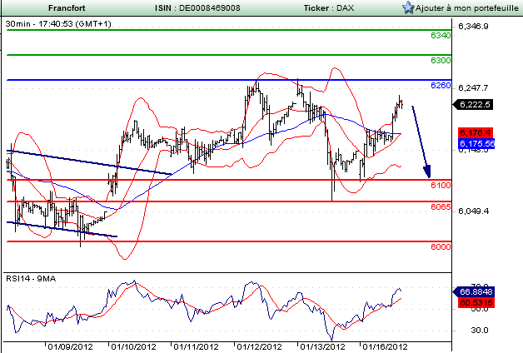
Task: Click the blue 66.8848 RSI value tag
Action: coord(474,292)
